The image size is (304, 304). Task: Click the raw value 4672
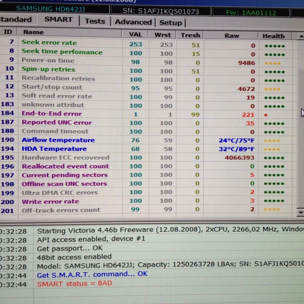pos(246,89)
